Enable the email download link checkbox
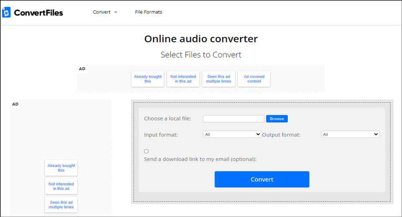402x217 pixels. click(x=146, y=151)
